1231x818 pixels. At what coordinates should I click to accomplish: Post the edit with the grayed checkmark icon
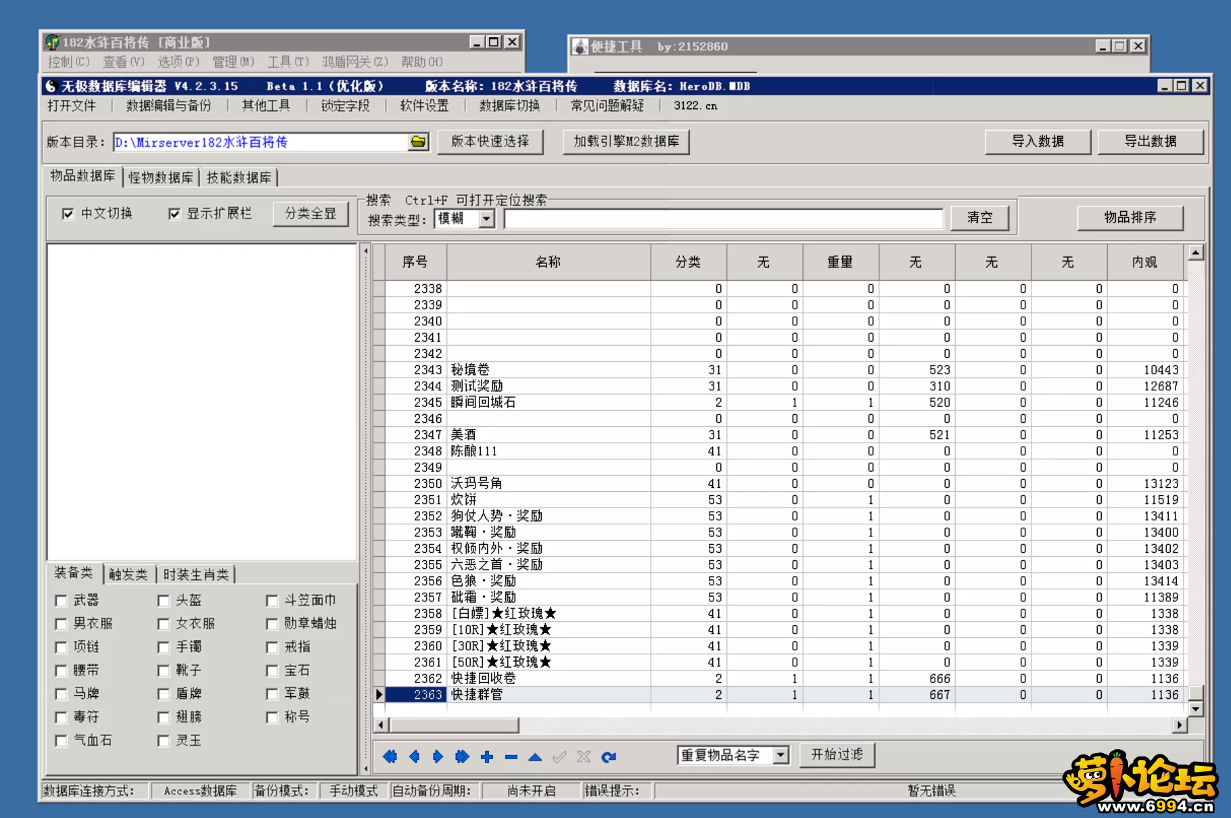point(559,756)
